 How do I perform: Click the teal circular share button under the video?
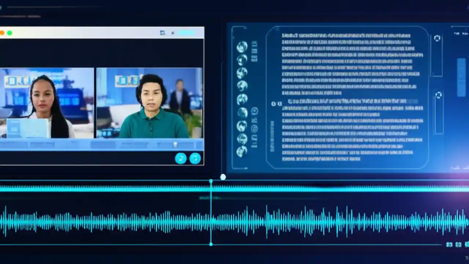181,158
